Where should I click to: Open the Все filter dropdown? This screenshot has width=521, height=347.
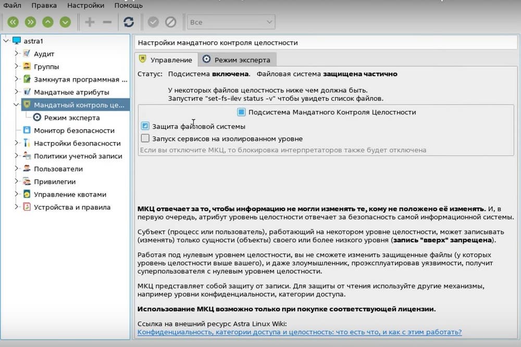231,22
